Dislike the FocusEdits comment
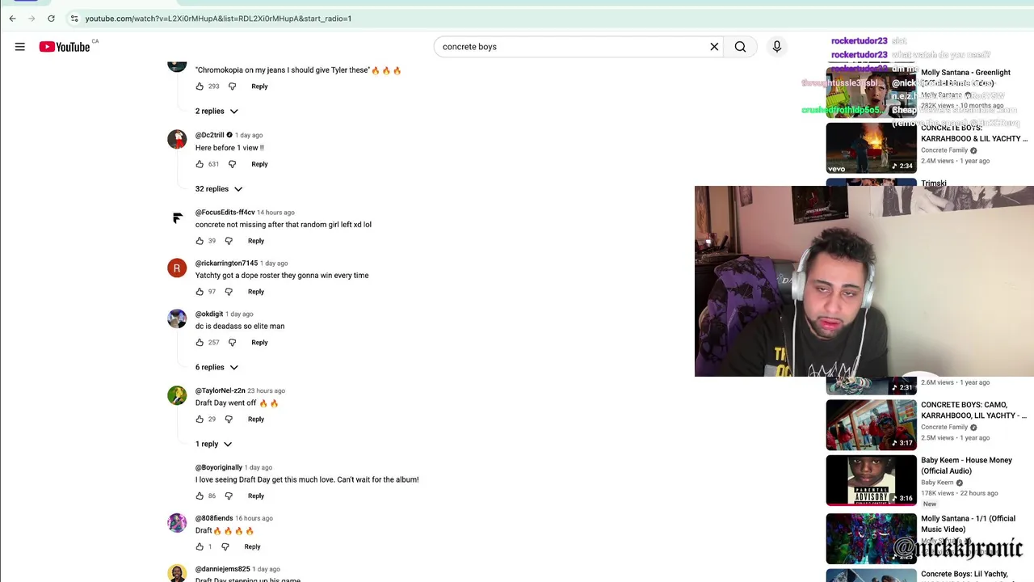The image size is (1034, 582). point(229,241)
